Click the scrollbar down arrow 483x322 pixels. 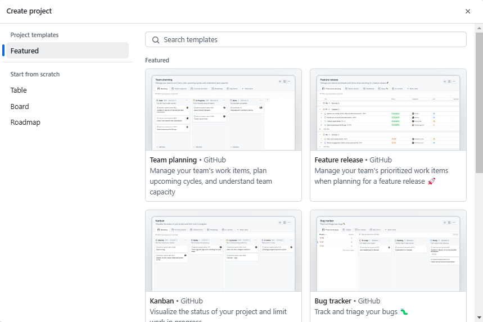click(479, 318)
